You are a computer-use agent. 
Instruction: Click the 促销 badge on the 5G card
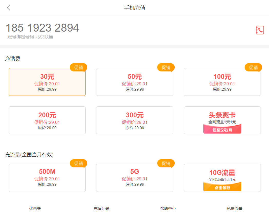pyautogui.click(x=166, y=163)
